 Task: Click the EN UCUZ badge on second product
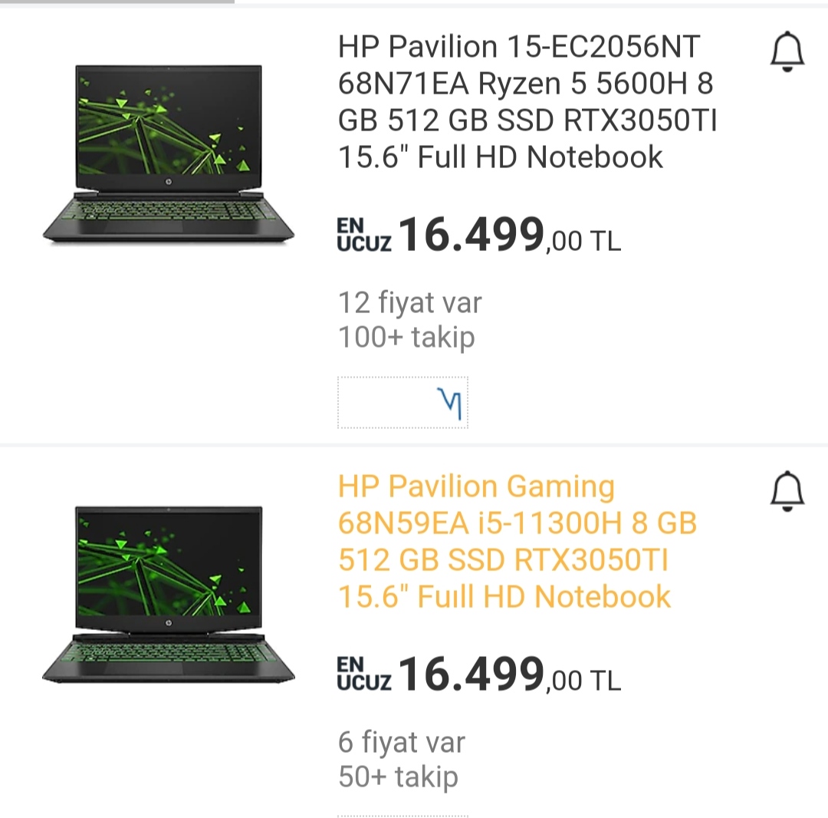[364, 673]
